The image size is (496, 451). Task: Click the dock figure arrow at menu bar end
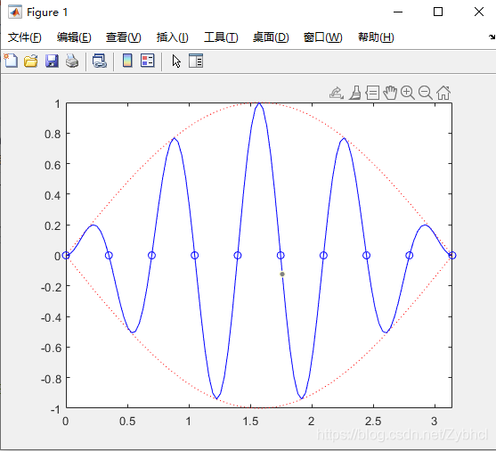(492, 37)
